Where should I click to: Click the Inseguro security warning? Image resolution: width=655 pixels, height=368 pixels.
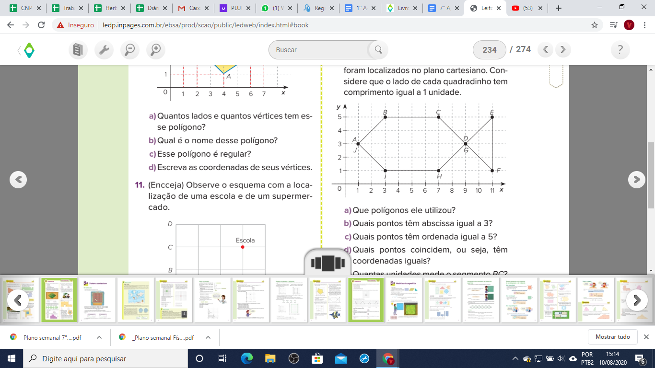coord(74,25)
